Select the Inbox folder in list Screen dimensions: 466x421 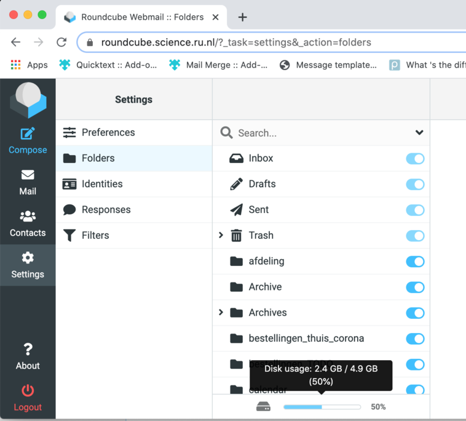point(261,158)
